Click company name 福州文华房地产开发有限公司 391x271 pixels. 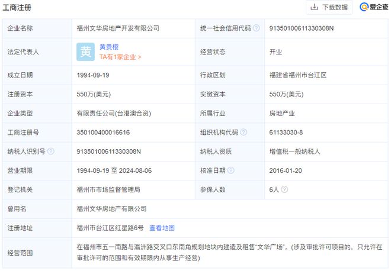[x=118, y=28]
